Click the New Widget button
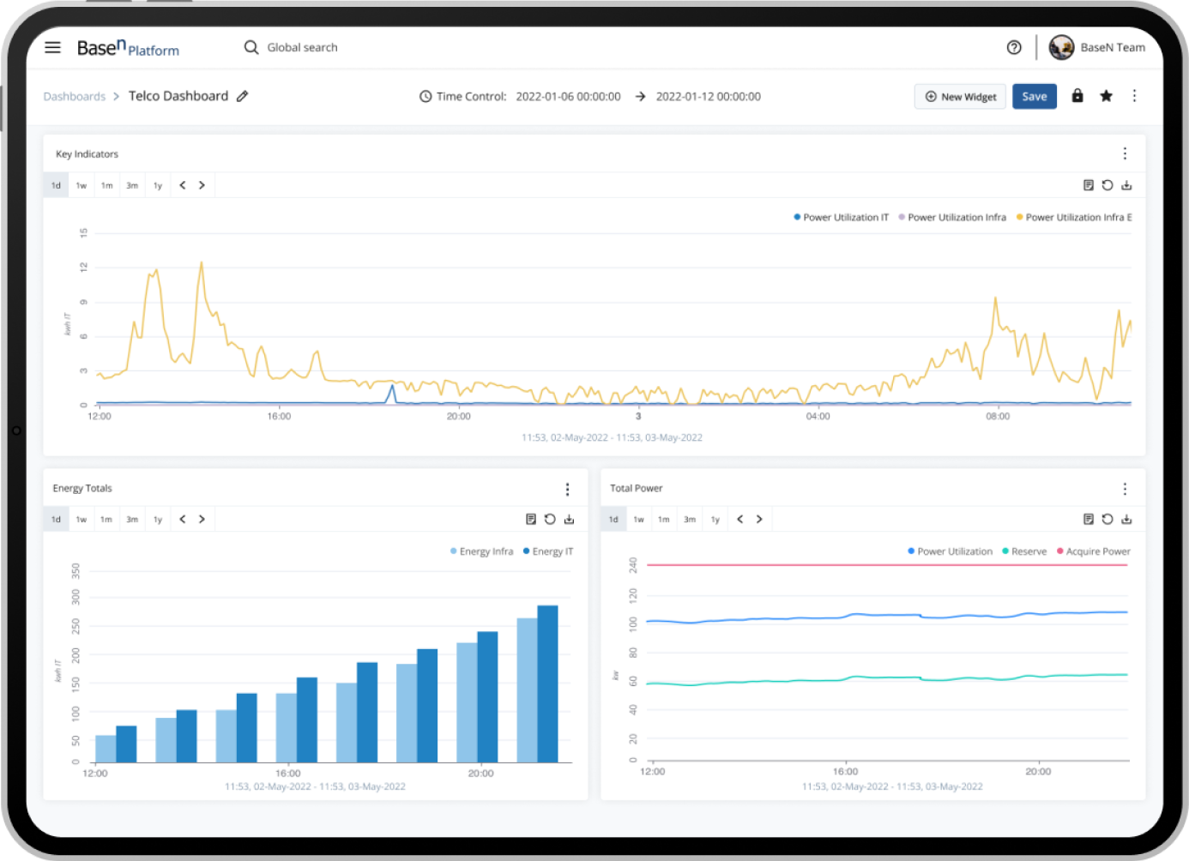 coord(960,96)
